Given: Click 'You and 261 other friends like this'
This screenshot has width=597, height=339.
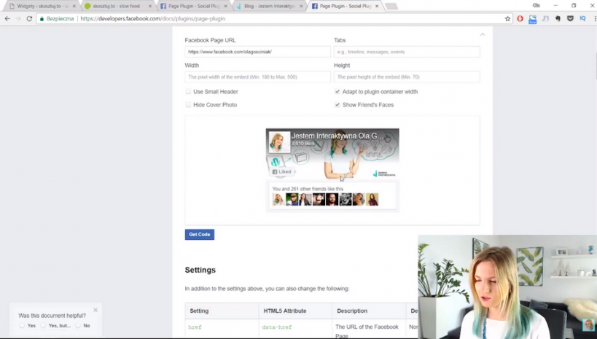Looking at the screenshot, I should (308, 189).
